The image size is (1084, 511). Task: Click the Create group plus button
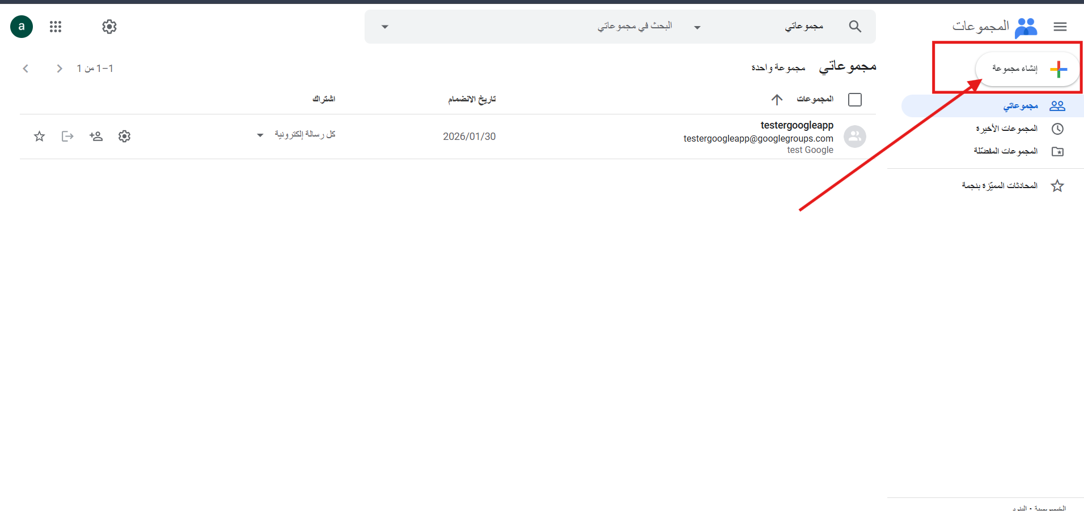coord(1027,69)
